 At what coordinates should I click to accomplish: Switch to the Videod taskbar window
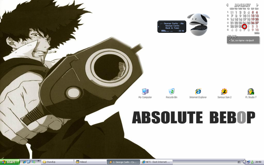pos(90,162)
